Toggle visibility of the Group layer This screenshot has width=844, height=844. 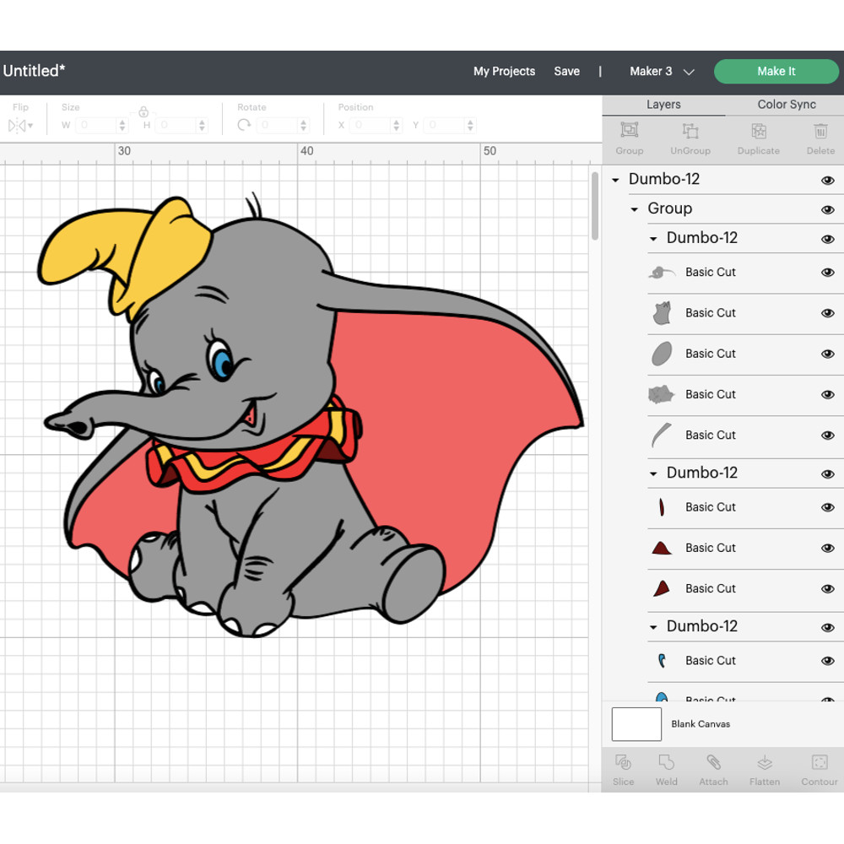pos(828,208)
